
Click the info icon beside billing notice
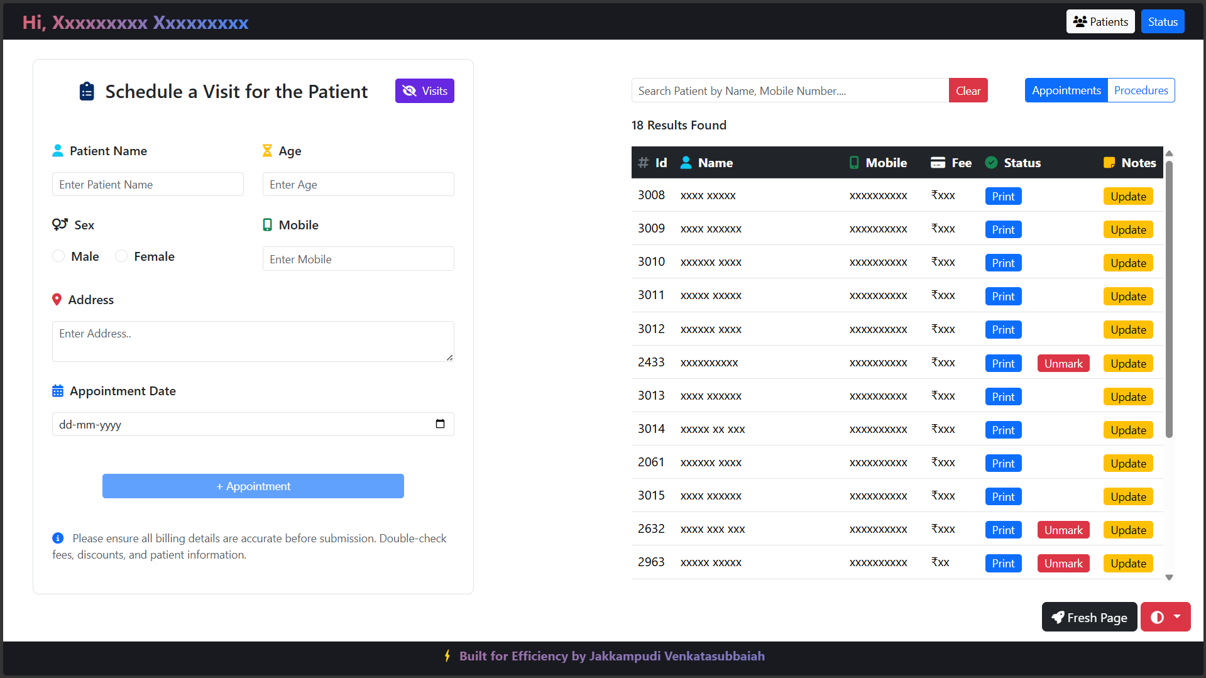(x=58, y=539)
